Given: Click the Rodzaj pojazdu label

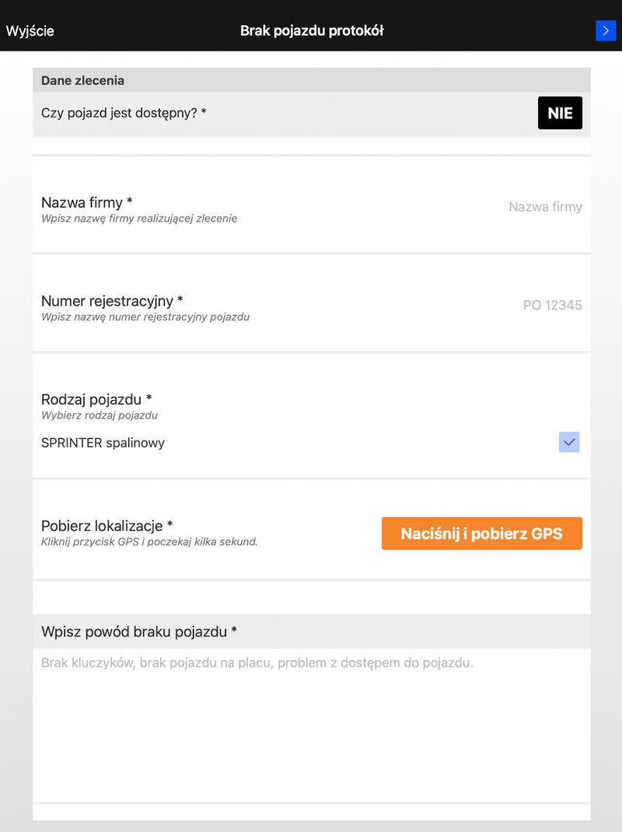Looking at the screenshot, I should [x=96, y=399].
